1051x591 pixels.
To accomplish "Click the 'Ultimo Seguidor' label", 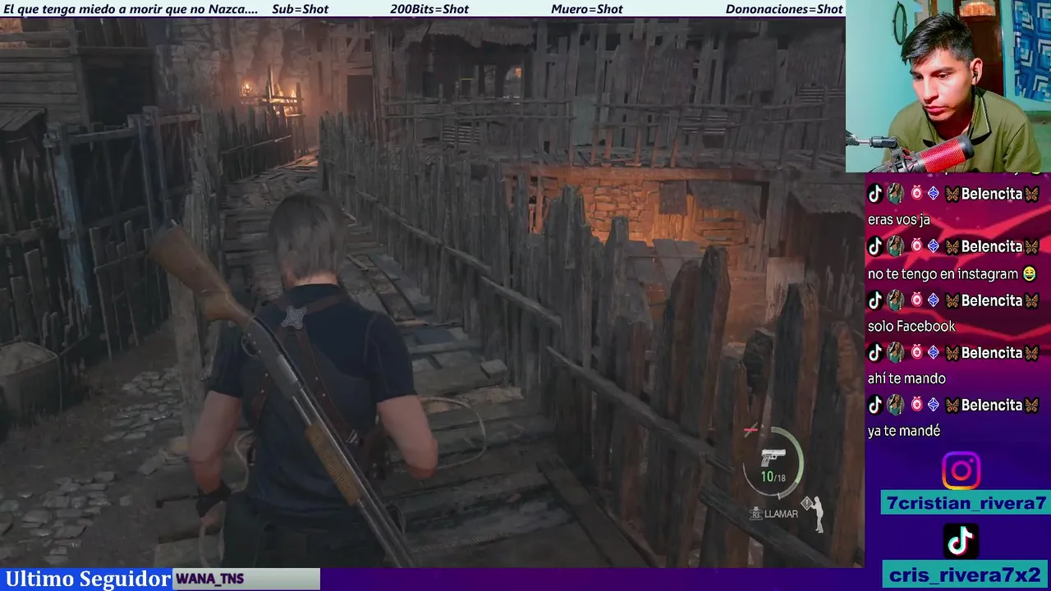I will point(87,579).
